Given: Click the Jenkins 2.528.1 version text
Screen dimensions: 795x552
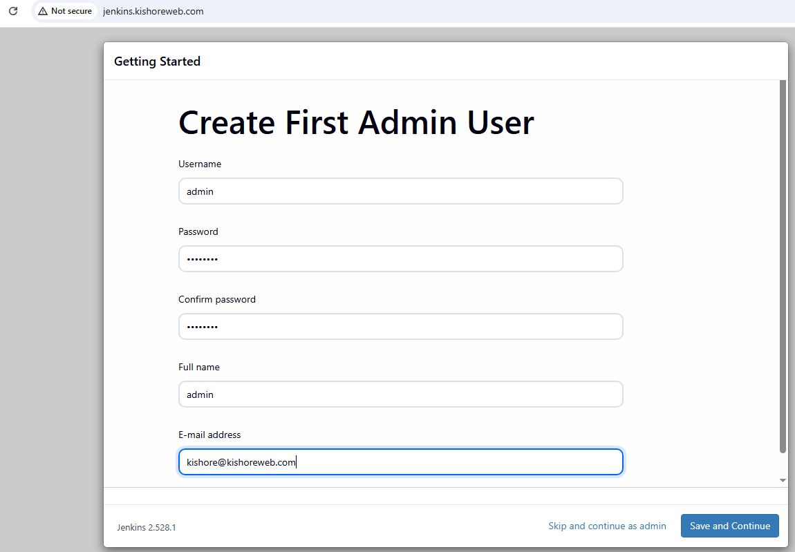Looking at the screenshot, I should pos(147,527).
